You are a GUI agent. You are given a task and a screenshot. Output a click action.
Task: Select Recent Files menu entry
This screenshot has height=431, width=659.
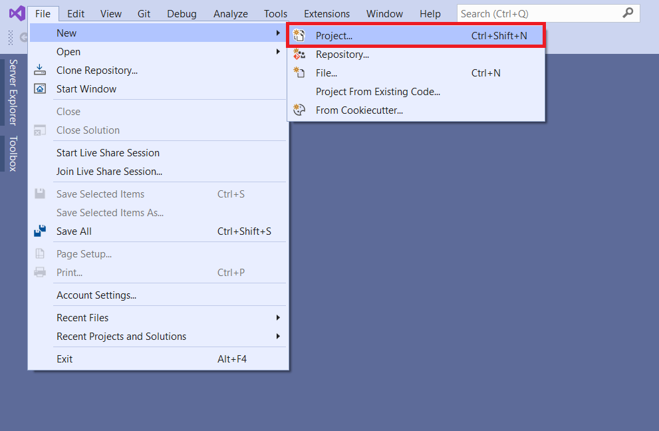[158, 317]
